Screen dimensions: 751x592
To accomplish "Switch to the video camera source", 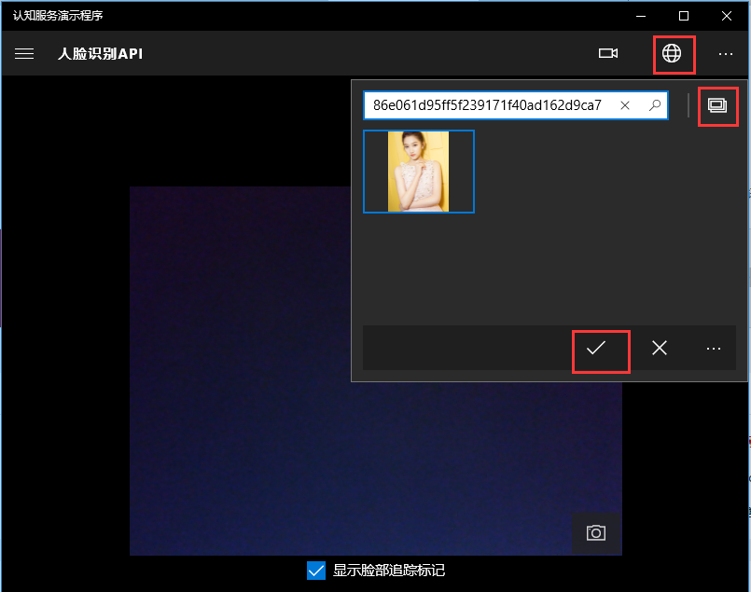I will click(x=608, y=54).
